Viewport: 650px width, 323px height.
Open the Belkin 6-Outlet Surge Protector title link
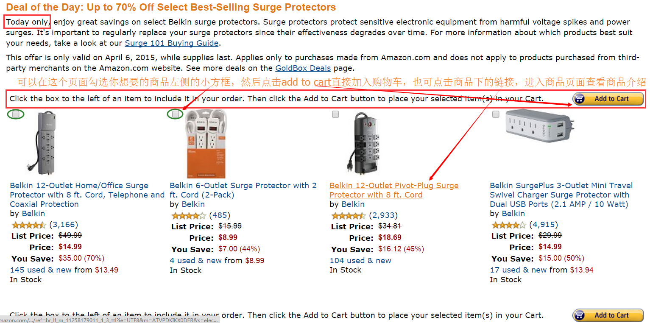point(243,190)
